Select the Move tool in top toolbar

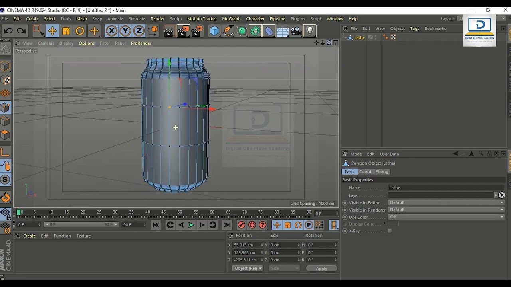tap(52, 31)
